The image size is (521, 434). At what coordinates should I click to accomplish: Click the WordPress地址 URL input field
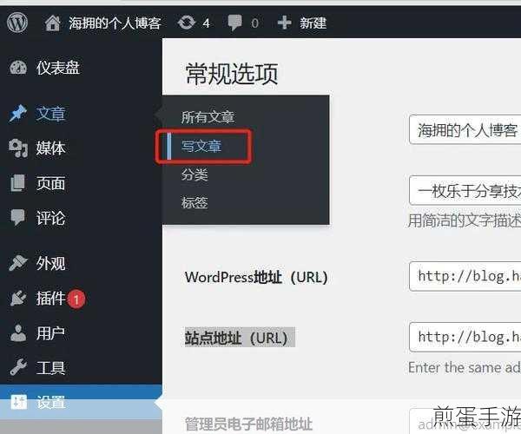[x=465, y=276]
